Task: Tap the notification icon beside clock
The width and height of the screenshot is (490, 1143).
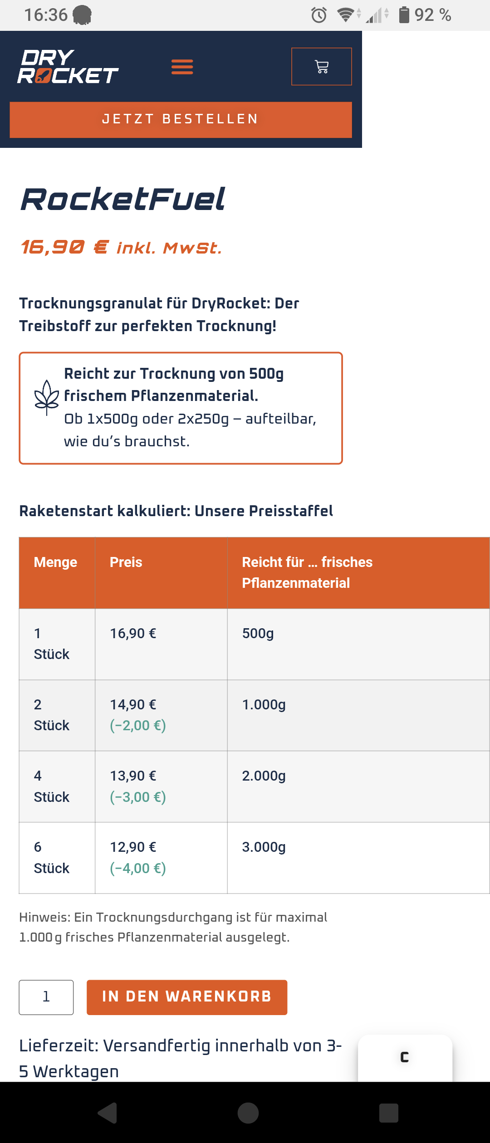Action: (82, 15)
